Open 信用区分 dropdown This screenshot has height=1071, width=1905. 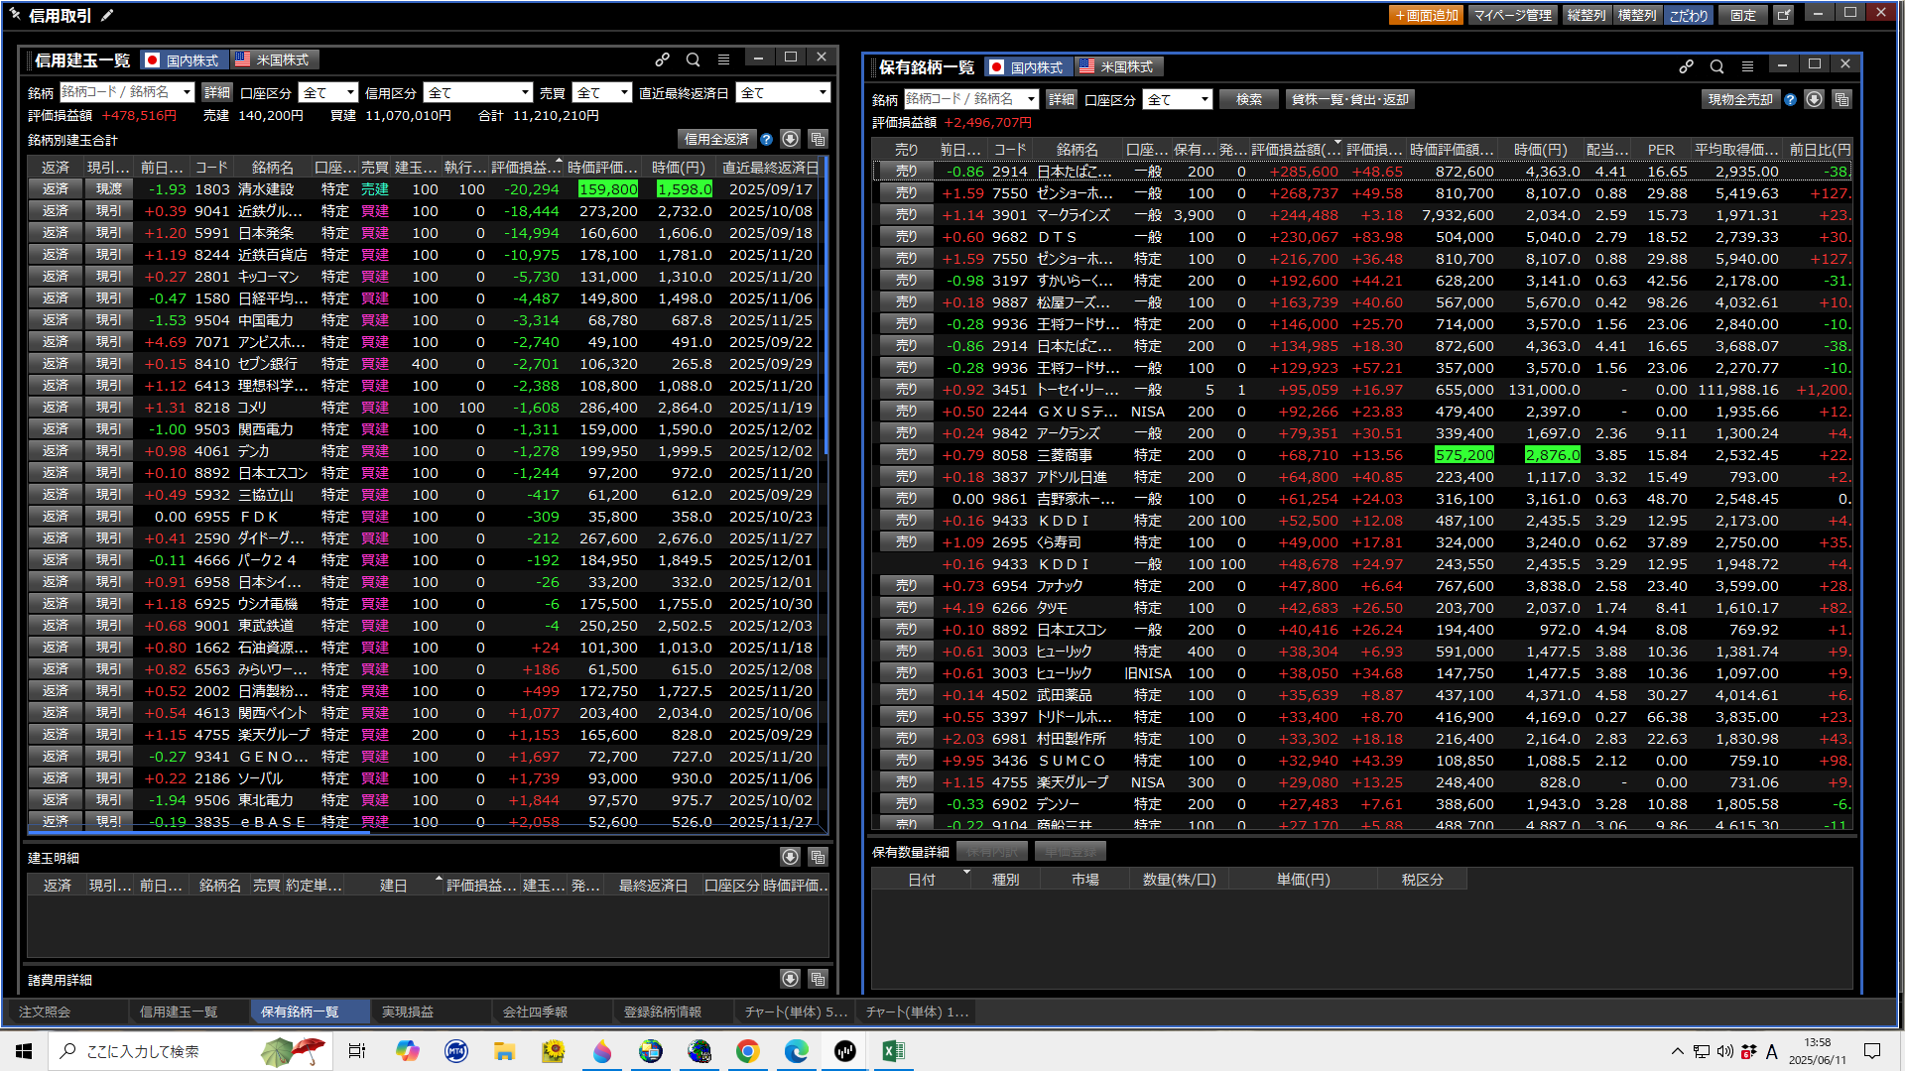478,92
